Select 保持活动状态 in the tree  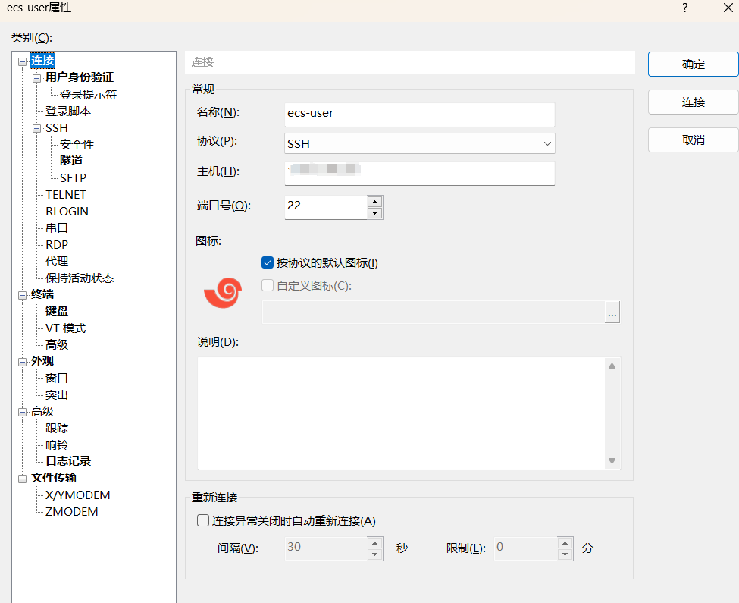pos(79,278)
